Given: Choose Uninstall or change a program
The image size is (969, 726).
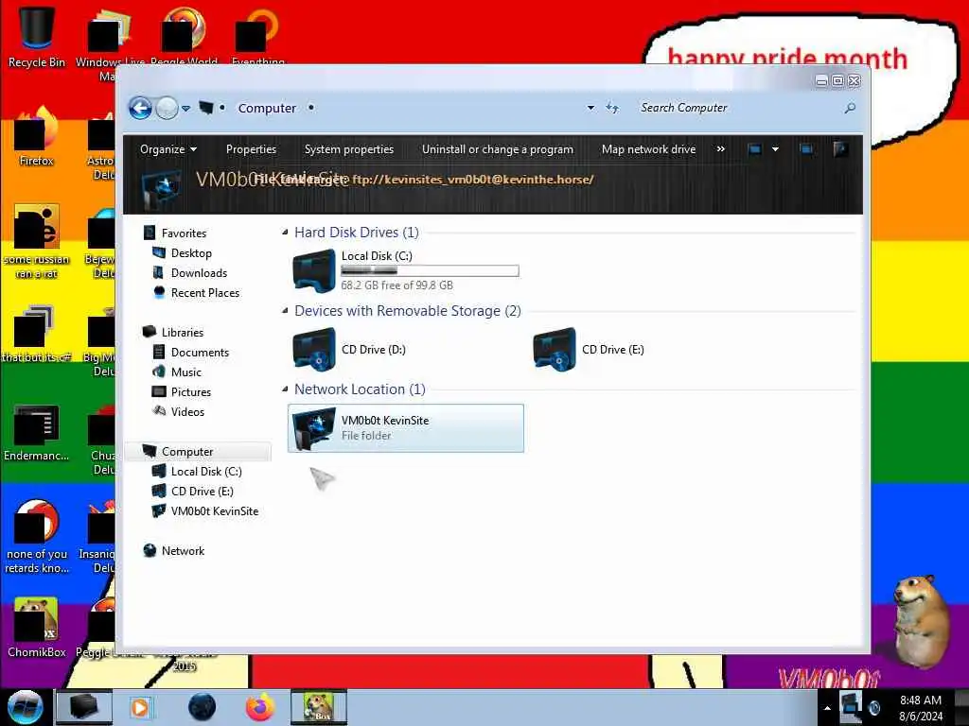Looking at the screenshot, I should [x=498, y=149].
